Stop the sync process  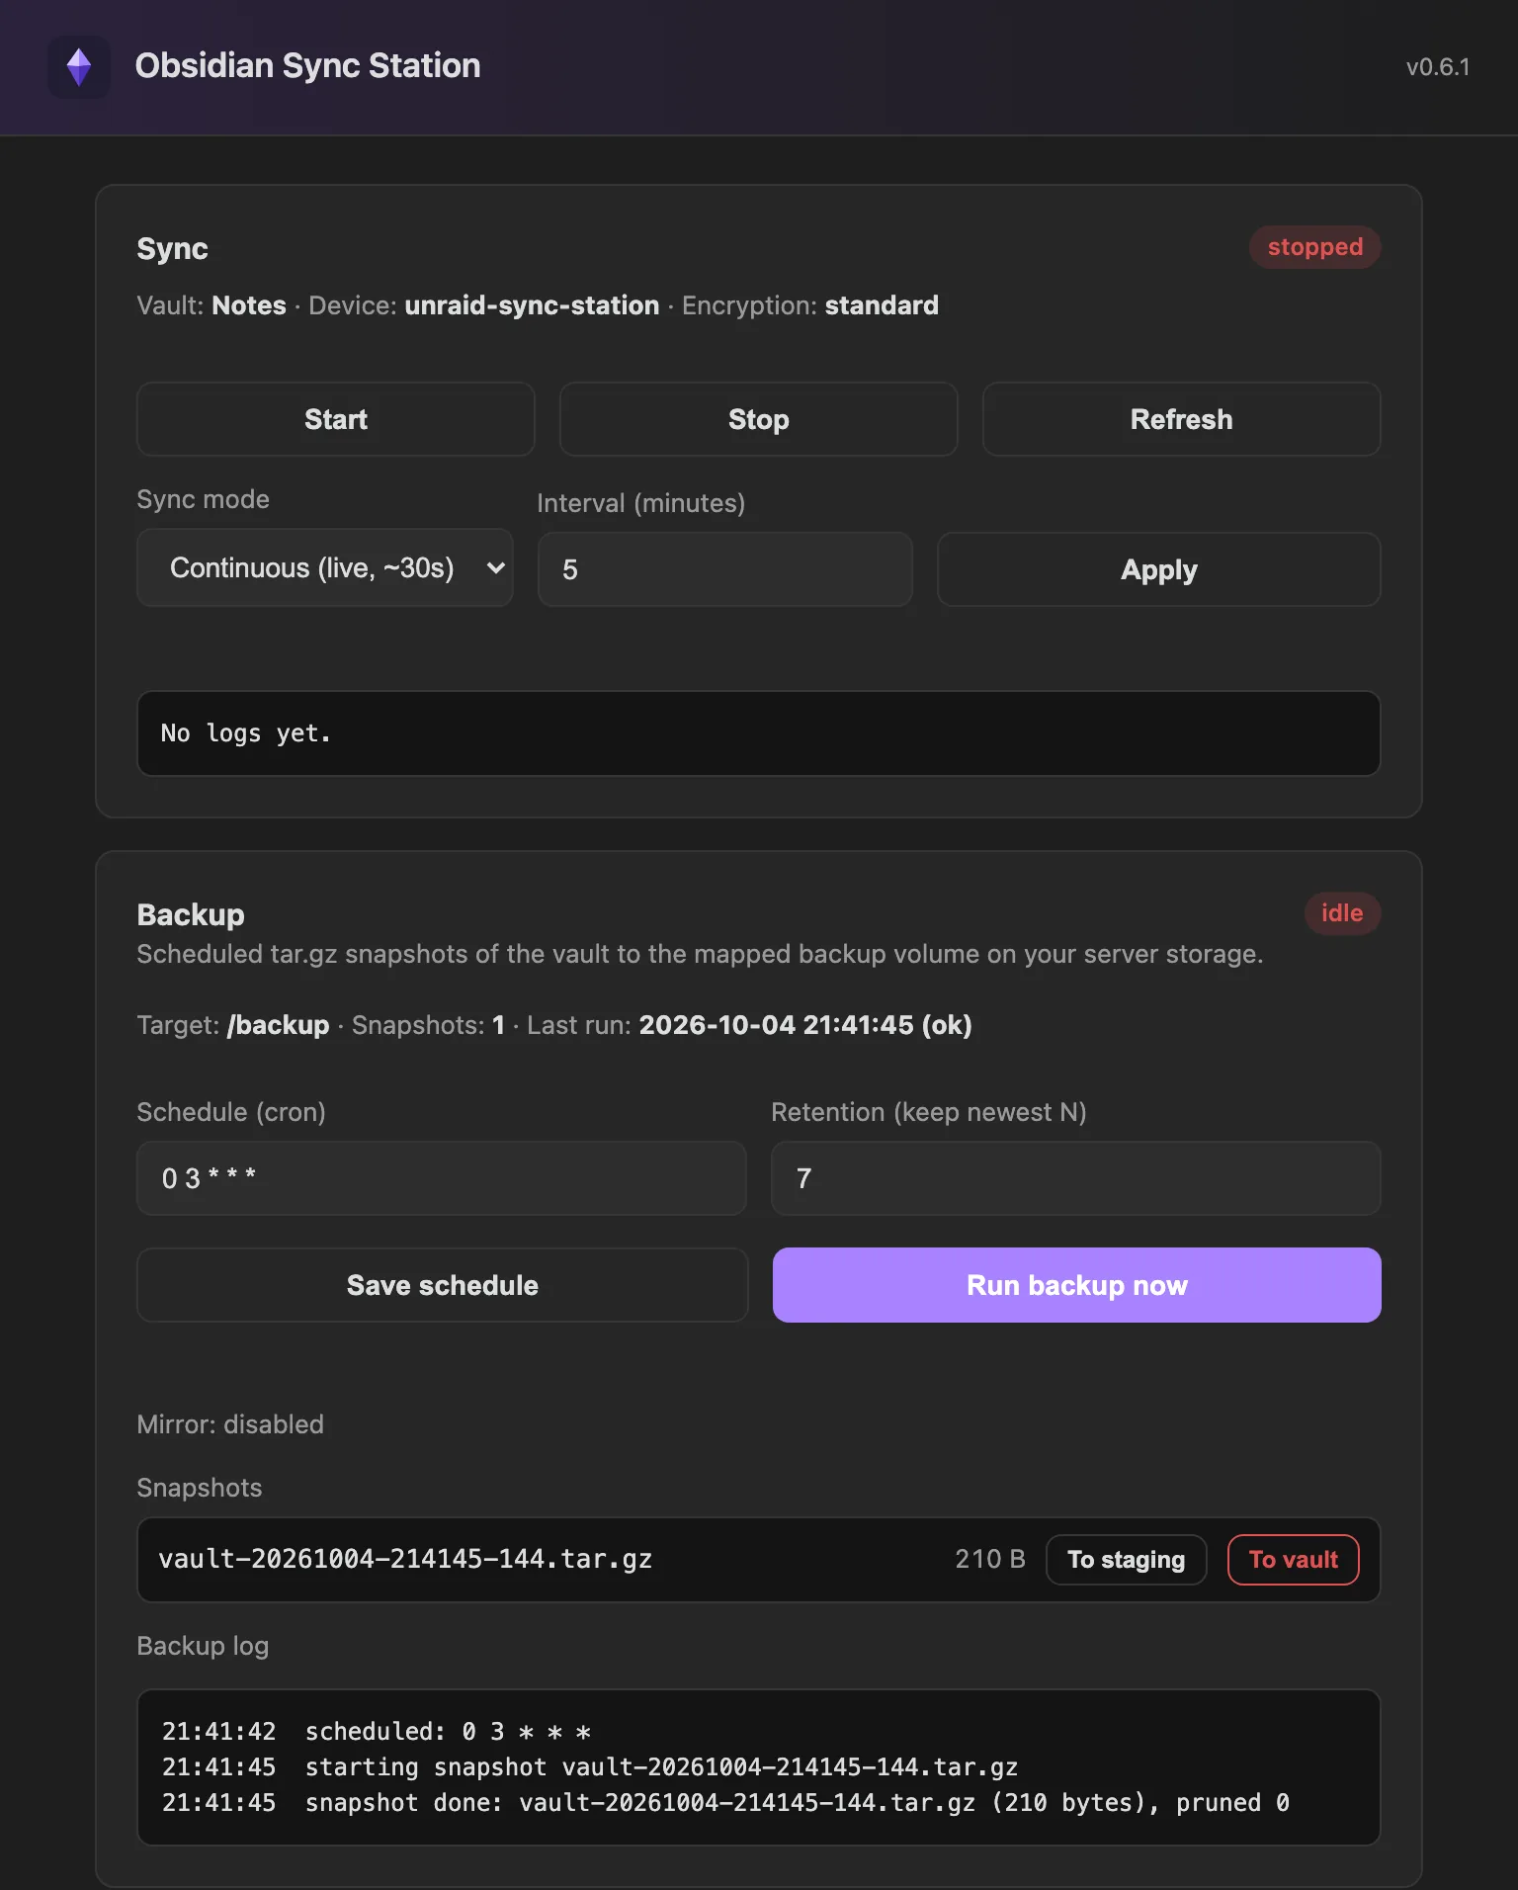pos(759,419)
